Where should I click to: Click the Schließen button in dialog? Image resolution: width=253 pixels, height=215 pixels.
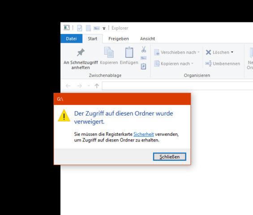[x=170, y=157]
